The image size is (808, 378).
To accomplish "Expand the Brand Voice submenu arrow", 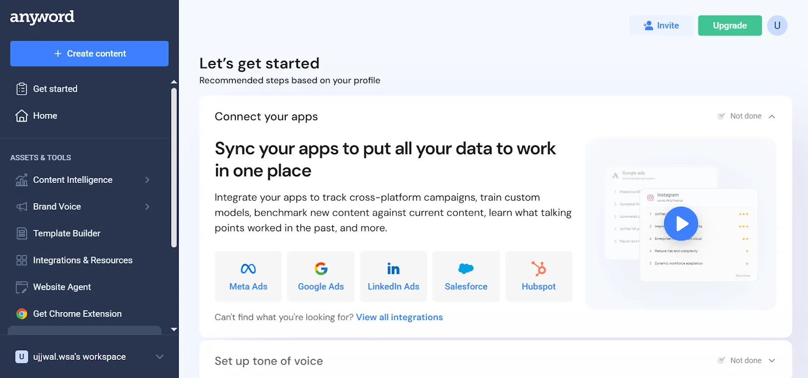I will click(x=147, y=207).
